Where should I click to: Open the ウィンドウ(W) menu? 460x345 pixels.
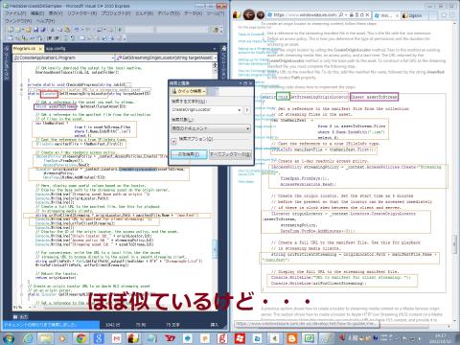(x=18, y=21)
